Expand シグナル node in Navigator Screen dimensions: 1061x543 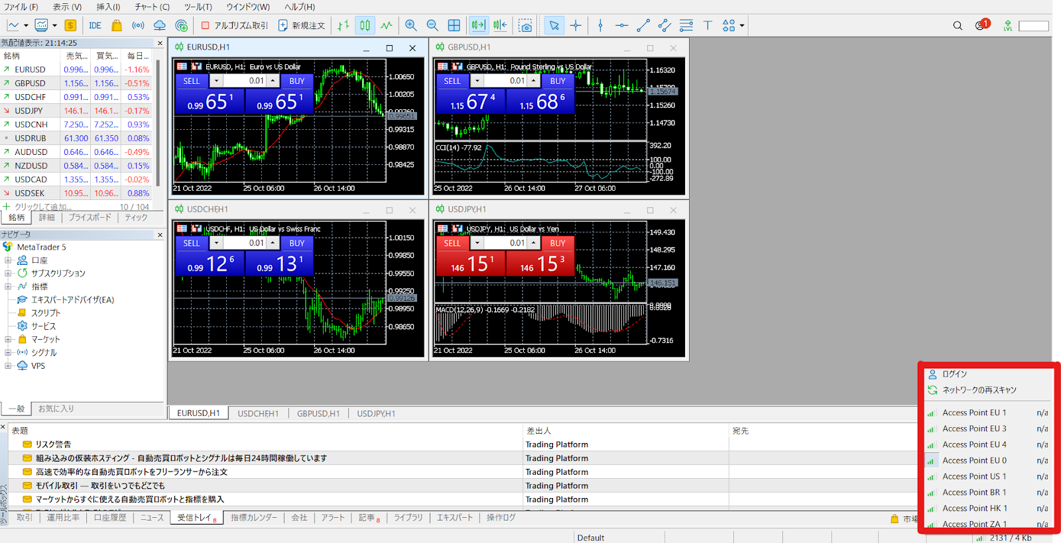tap(8, 352)
